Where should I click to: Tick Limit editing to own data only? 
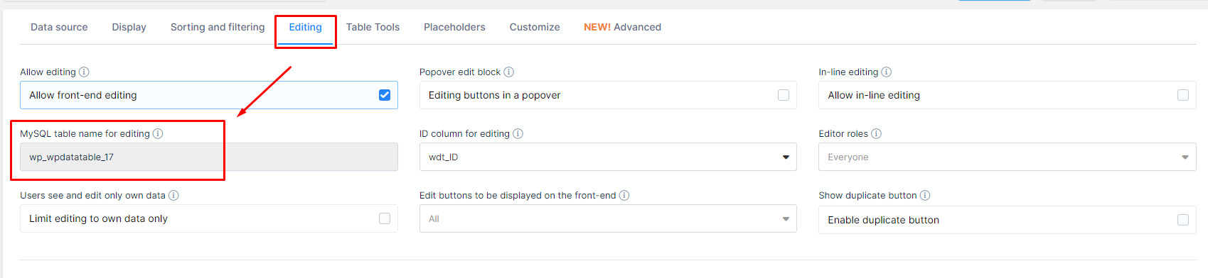385,218
